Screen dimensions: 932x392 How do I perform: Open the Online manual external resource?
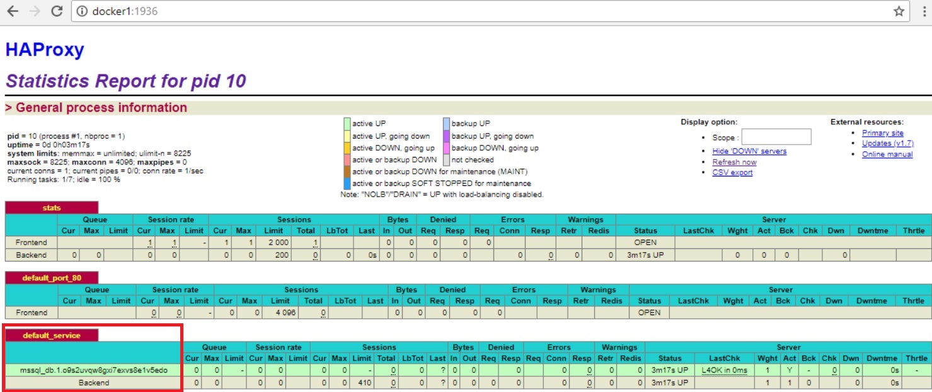tap(886, 154)
